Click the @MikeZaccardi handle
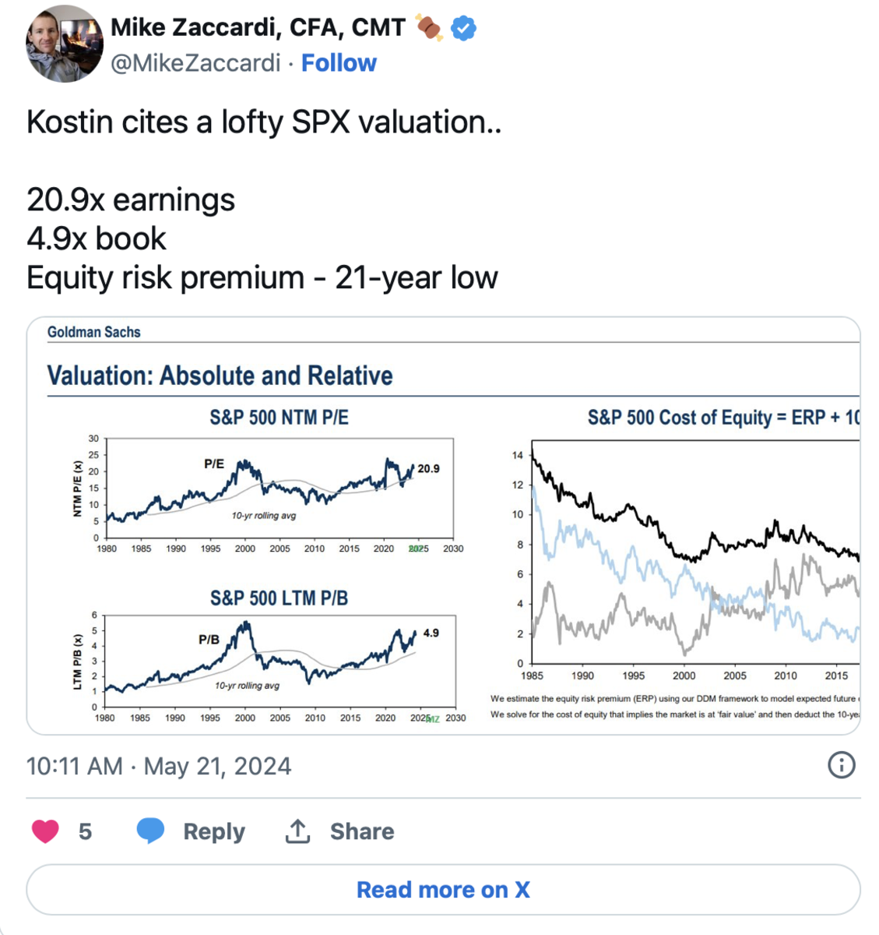The image size is (879, 935). (x=195, y=63)
